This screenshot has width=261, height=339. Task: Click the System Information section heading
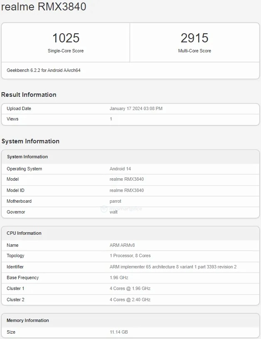tap(30, 141)
